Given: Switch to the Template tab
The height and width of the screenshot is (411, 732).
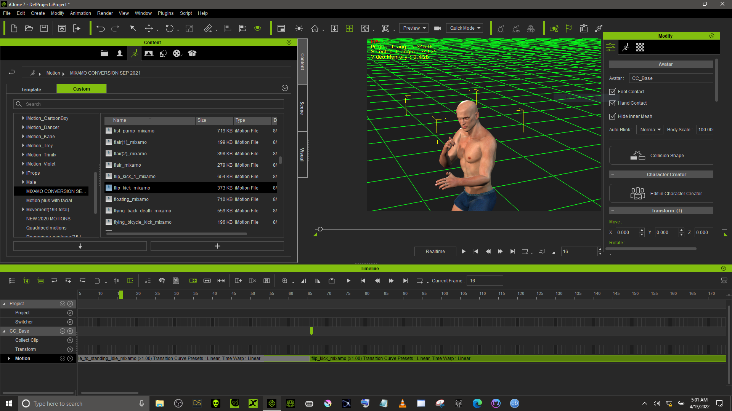Looking at the screenshot, I should coord(31,90).
